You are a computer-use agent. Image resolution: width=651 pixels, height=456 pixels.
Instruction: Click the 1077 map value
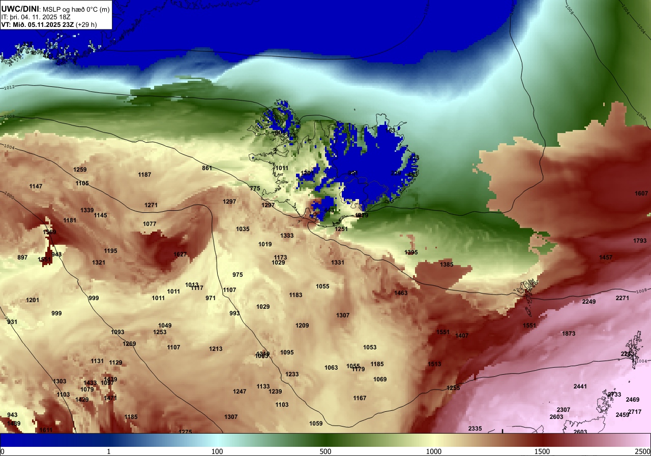[150, 224]
